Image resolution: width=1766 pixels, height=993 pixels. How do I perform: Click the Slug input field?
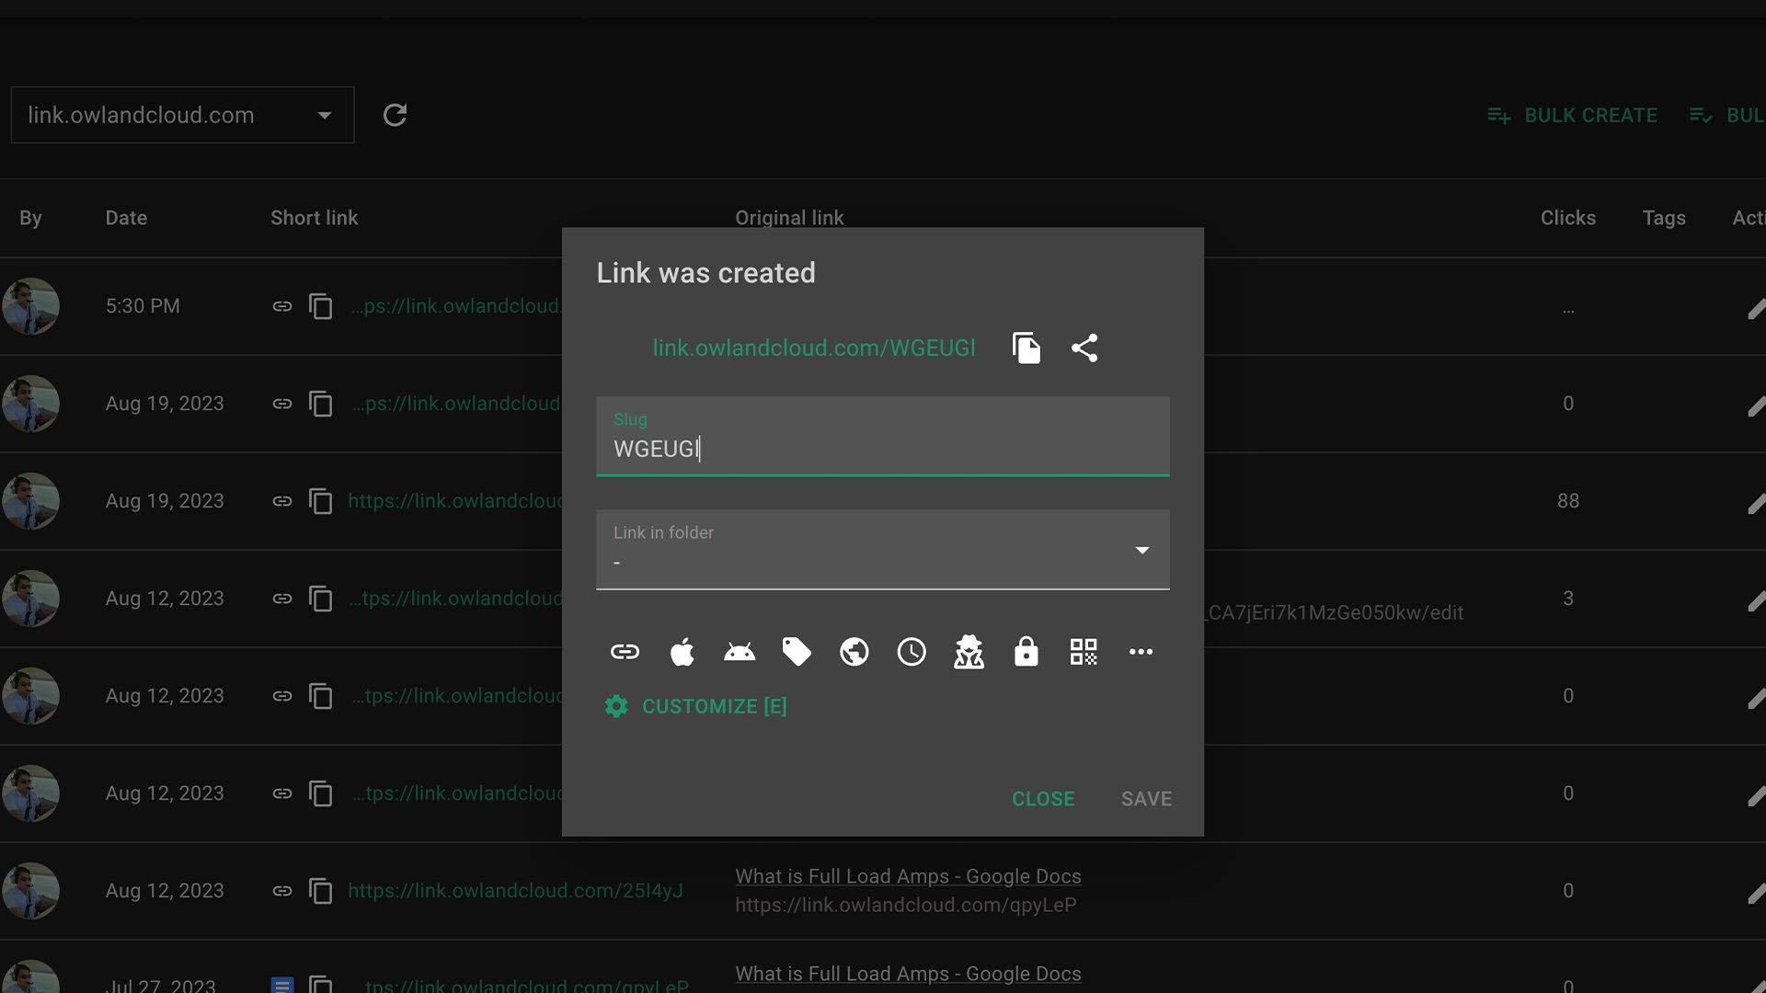[881, 448]
